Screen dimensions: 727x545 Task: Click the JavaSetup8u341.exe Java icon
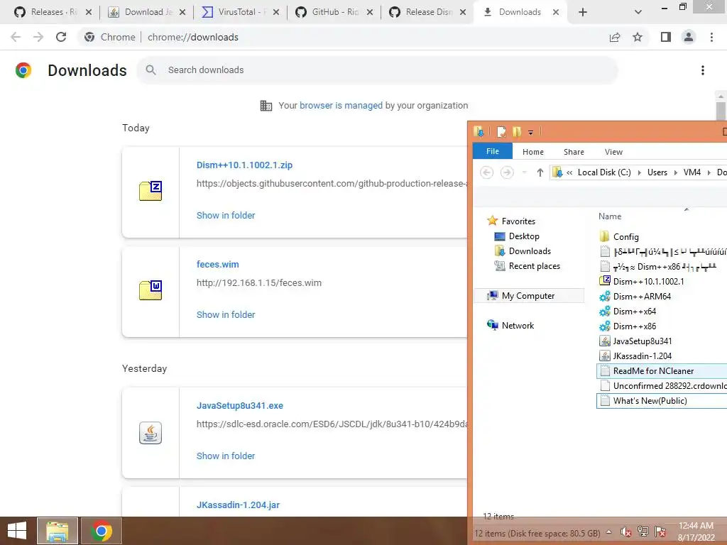point(151,433)
